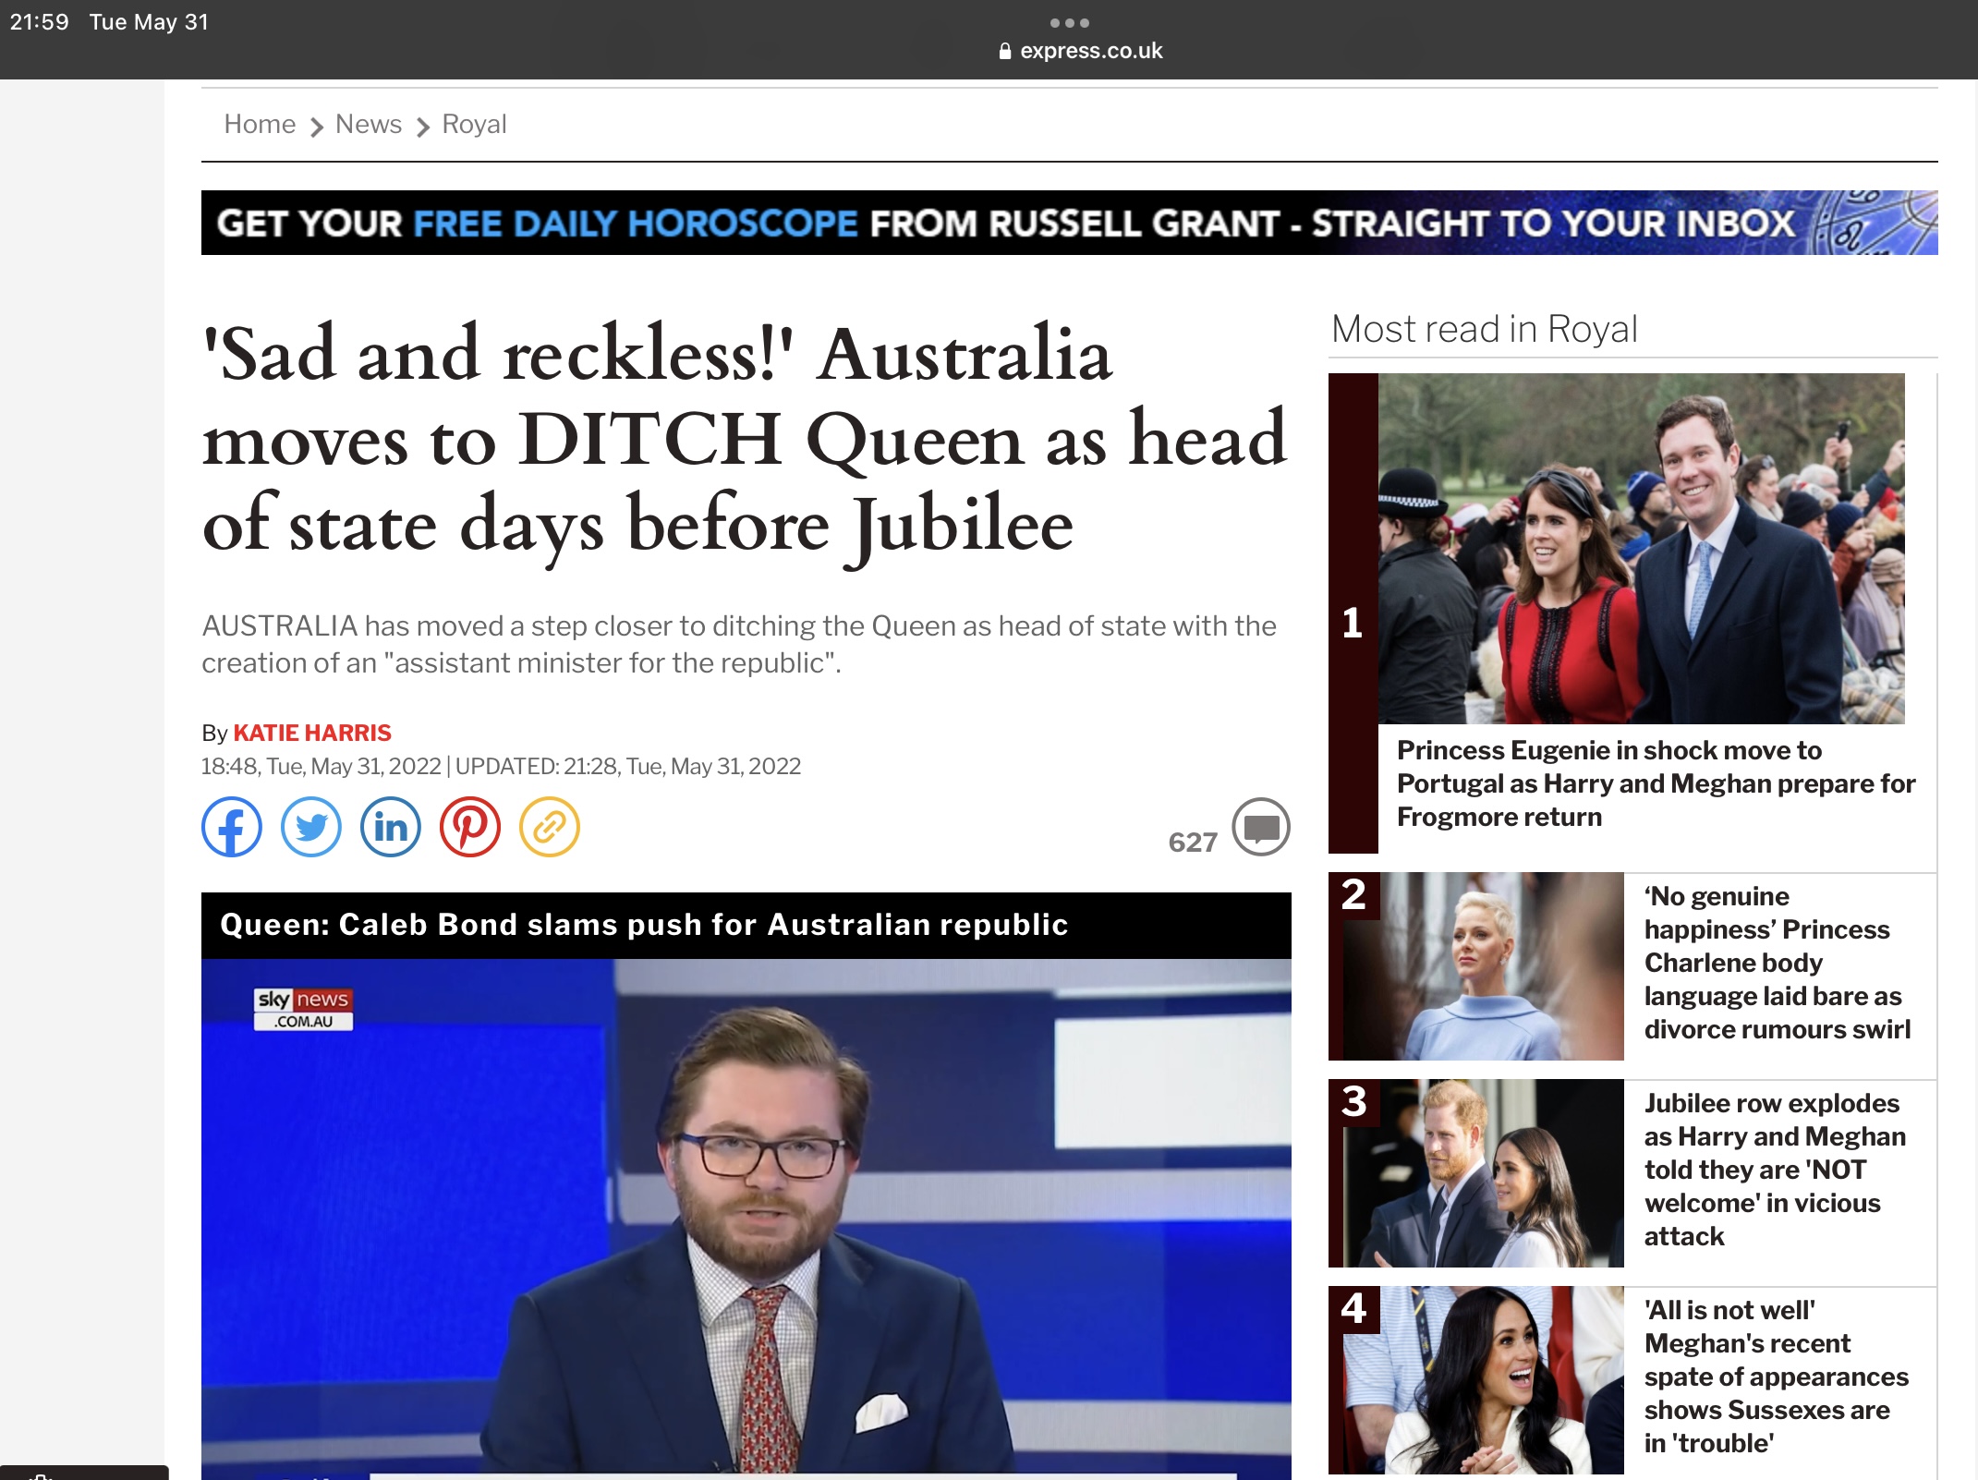This screenshot has height=1480, width=1978.
Task: Open Princess Charlene body language story
Action: tap(1777, 963)
